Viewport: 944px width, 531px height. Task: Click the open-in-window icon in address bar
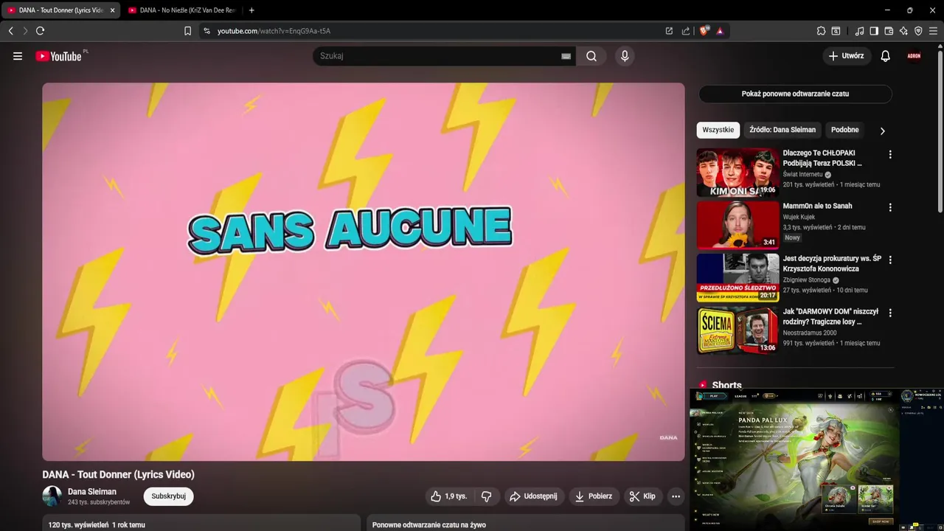click(x=669, y=31)
